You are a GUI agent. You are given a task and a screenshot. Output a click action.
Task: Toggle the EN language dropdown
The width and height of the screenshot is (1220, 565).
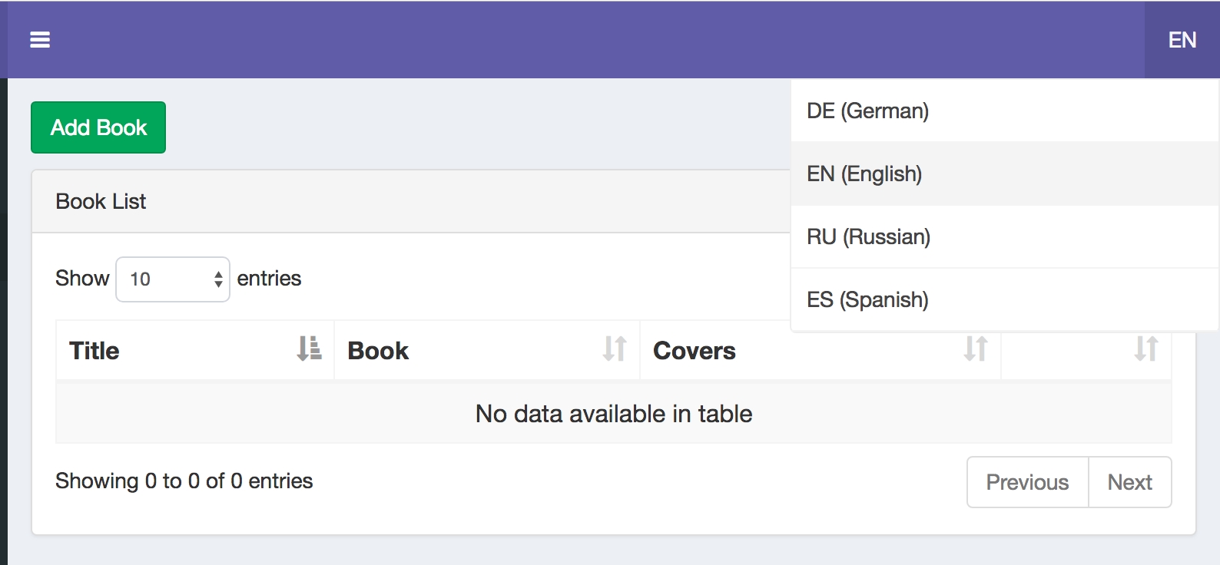click(1182, 40)
